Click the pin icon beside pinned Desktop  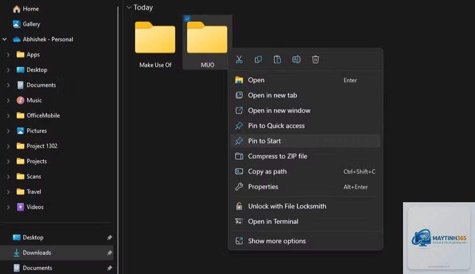click(x=109, y=238)
